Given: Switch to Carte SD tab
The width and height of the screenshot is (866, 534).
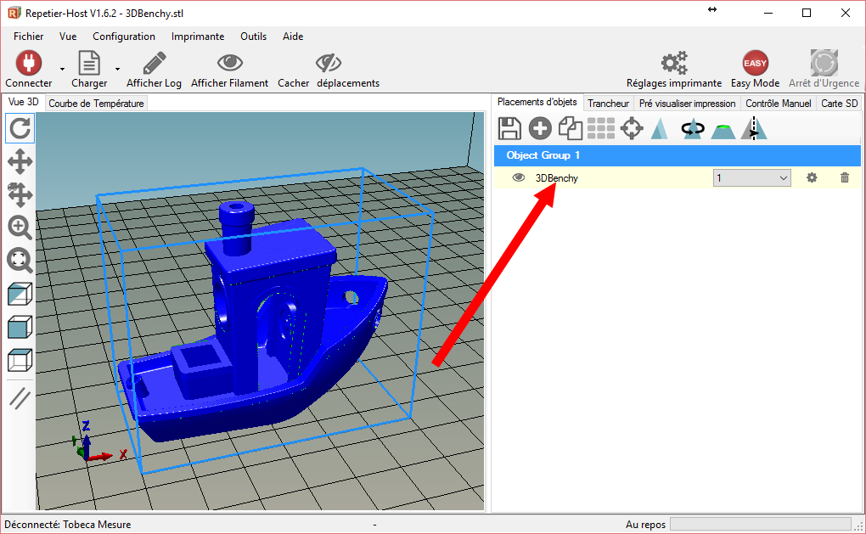Looking at the screenshot, I should click(x=839, y=104).
